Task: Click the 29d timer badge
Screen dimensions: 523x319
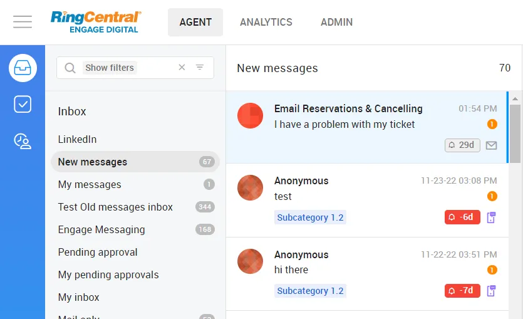Action: pos(462,145)
